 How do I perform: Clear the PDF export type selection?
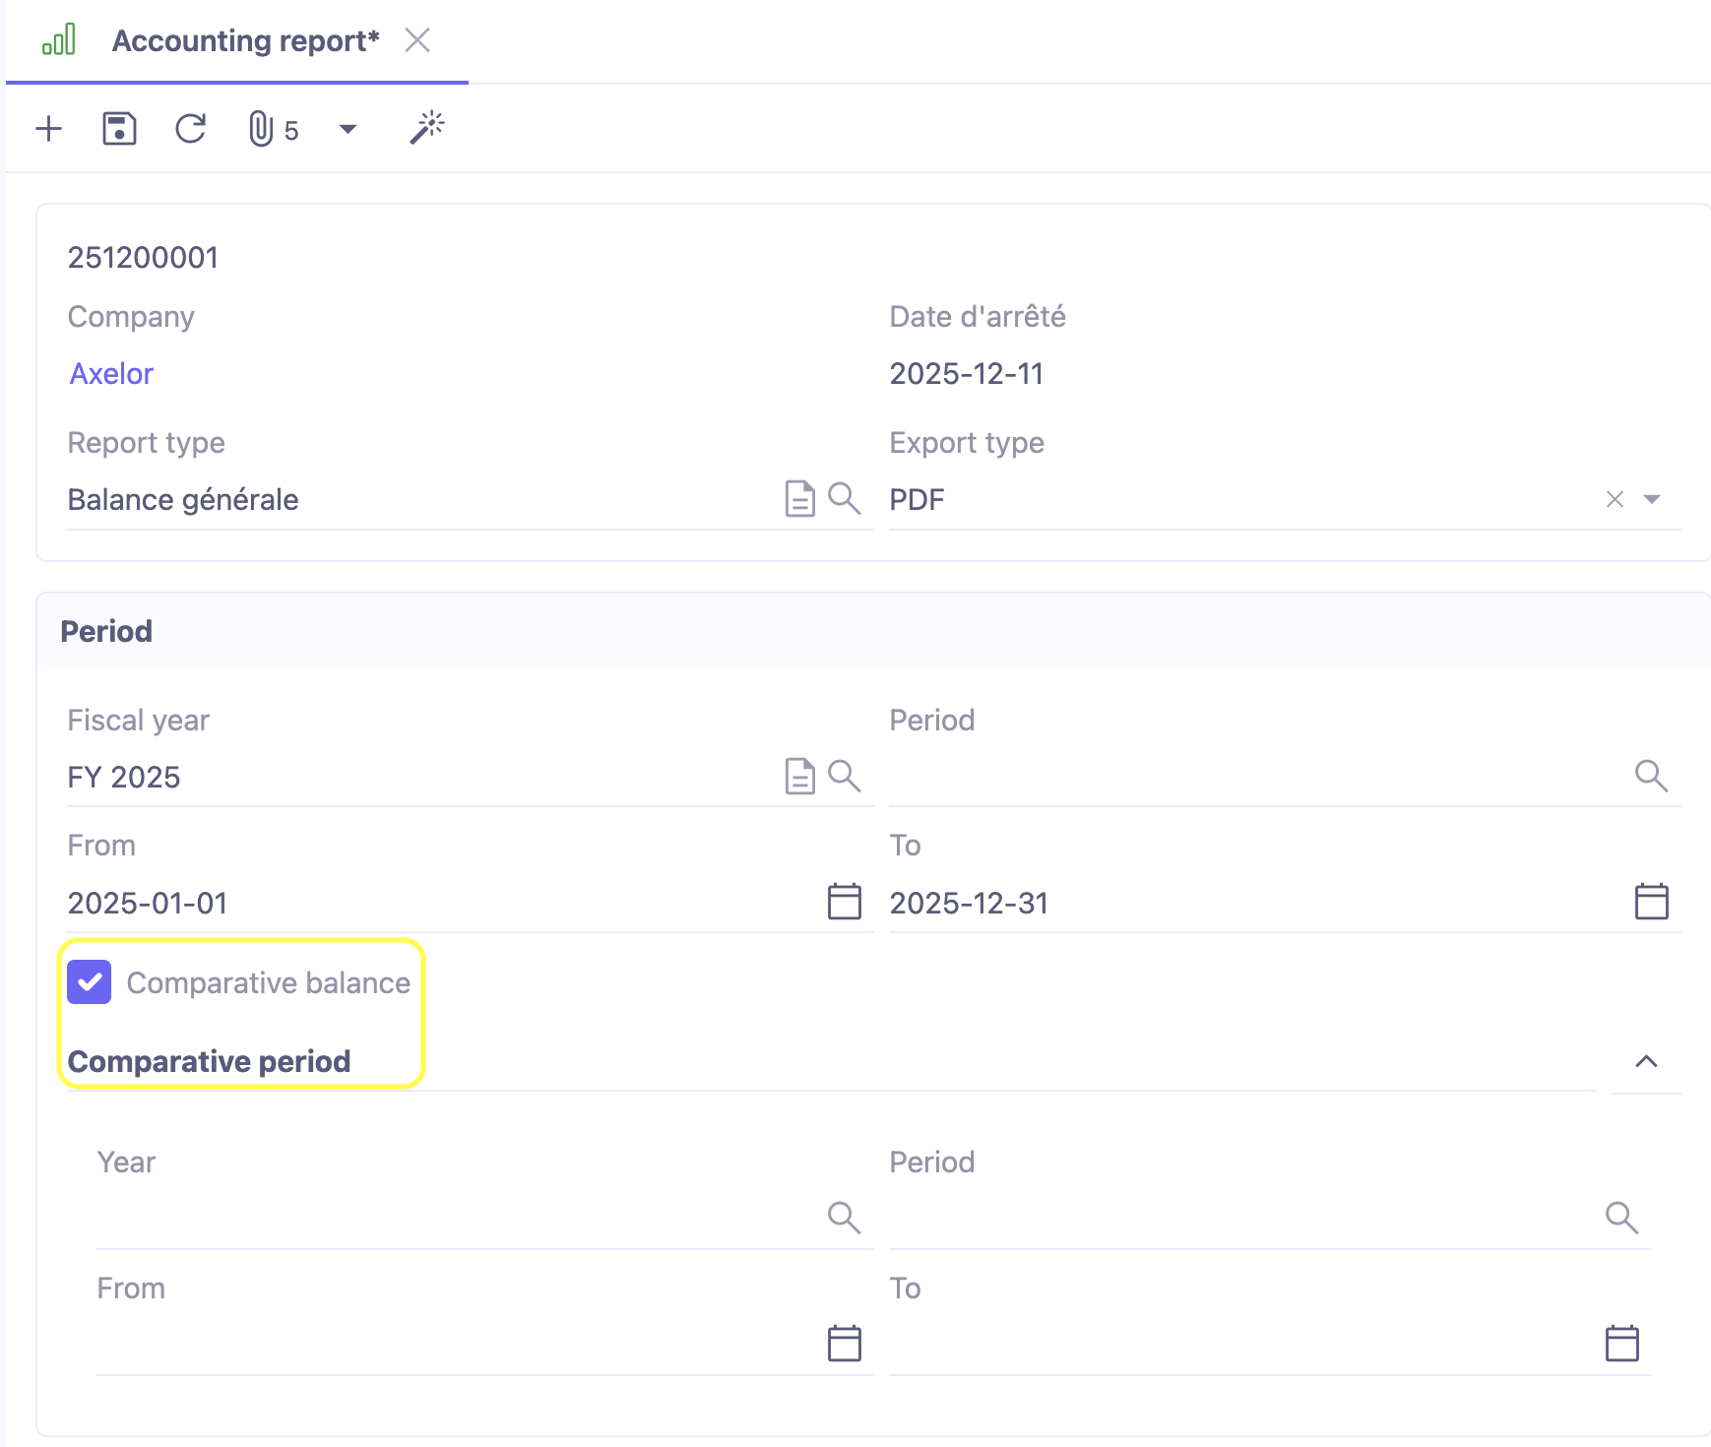(x=1615, y=499)
